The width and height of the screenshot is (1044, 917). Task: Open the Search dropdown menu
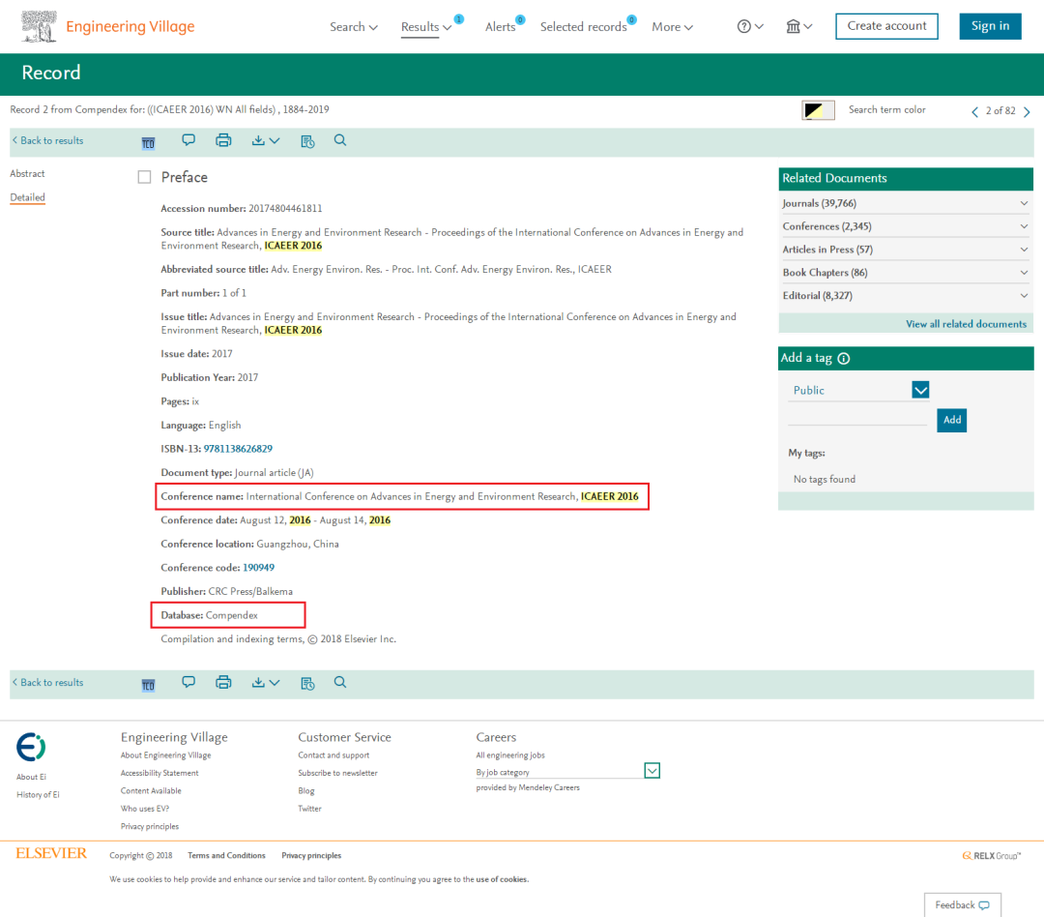coord(354,27)
